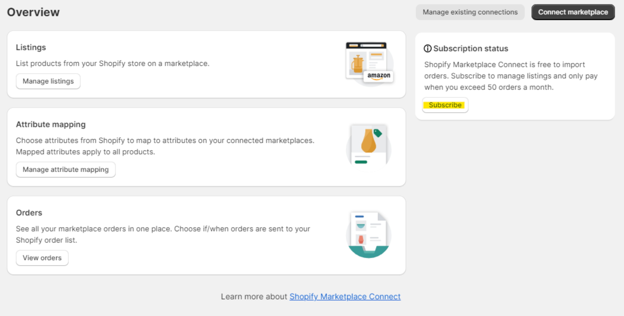Click text 'Mapped attributes apply to all products.'
Image resolution: width=624 pixels, height=316 pixels.
click(x=85, y=152)
